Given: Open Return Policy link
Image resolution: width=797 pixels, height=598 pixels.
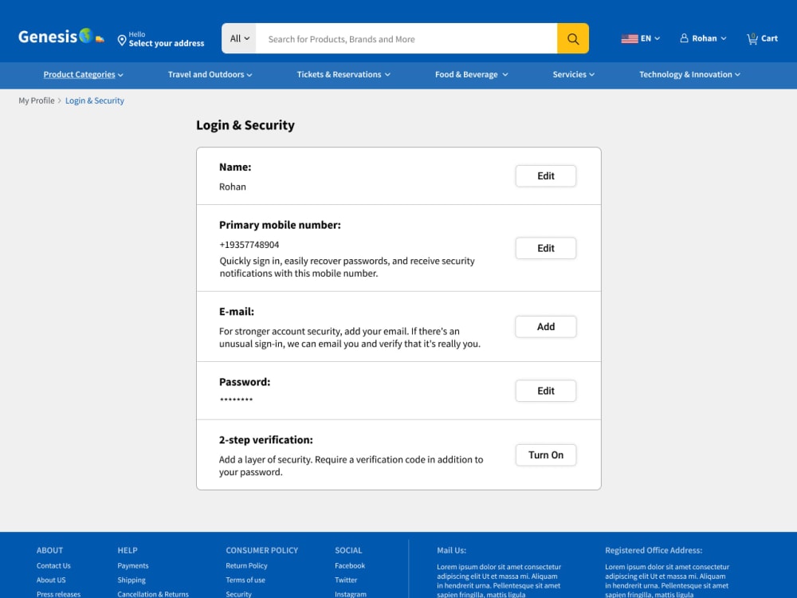Looking at the screenshot, I should (246, 565).
